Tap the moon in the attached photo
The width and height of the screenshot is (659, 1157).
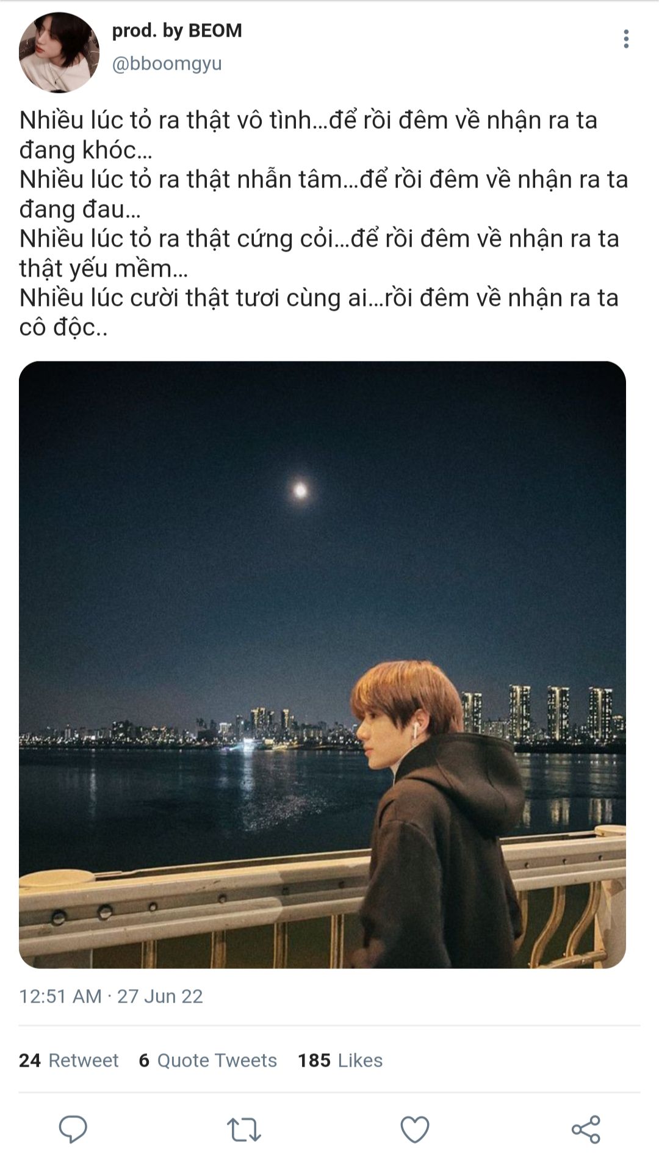point(300,490)
